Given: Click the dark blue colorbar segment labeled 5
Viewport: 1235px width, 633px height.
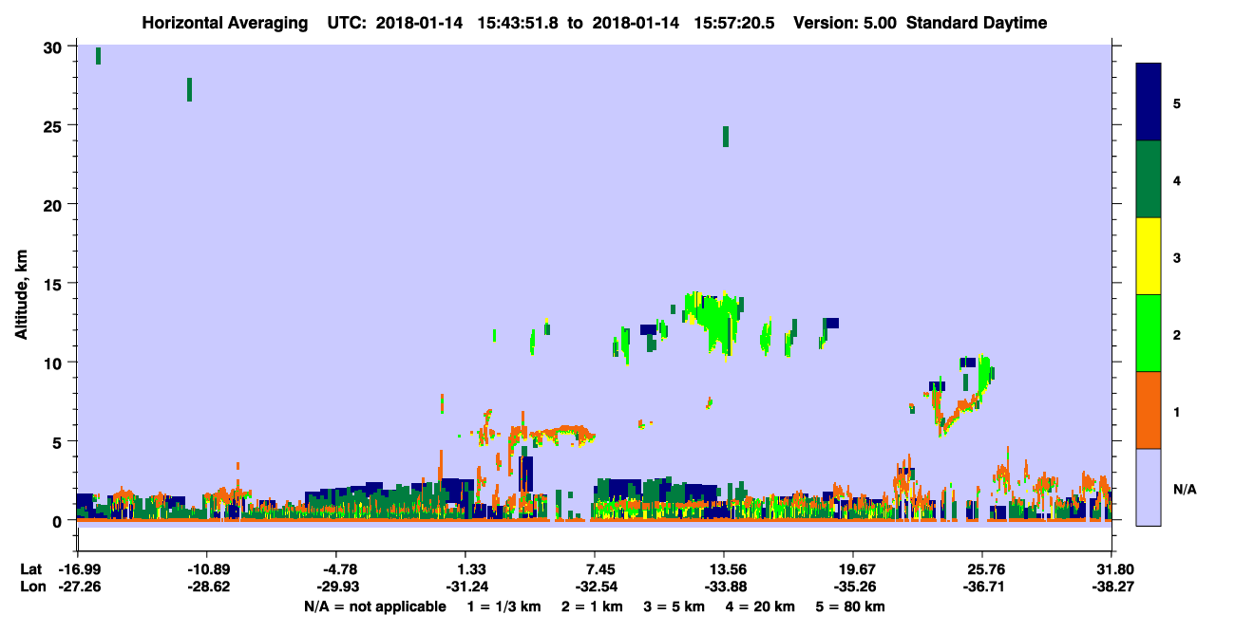Looking at the screenshot, I should point(1149,102).
